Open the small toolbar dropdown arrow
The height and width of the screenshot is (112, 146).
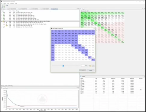point(6,5)
